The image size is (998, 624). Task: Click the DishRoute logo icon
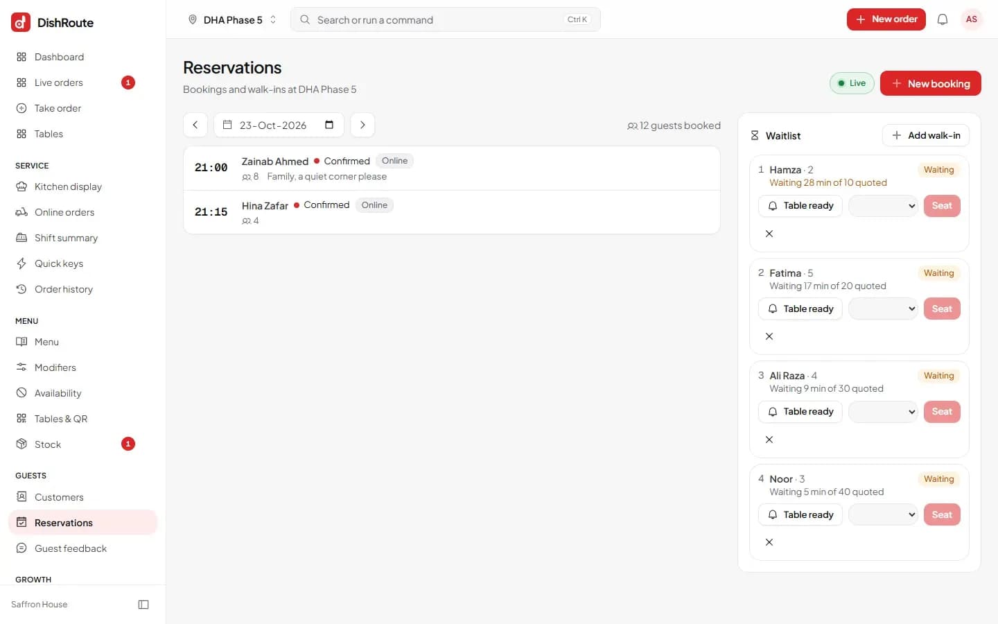(21, 22)
